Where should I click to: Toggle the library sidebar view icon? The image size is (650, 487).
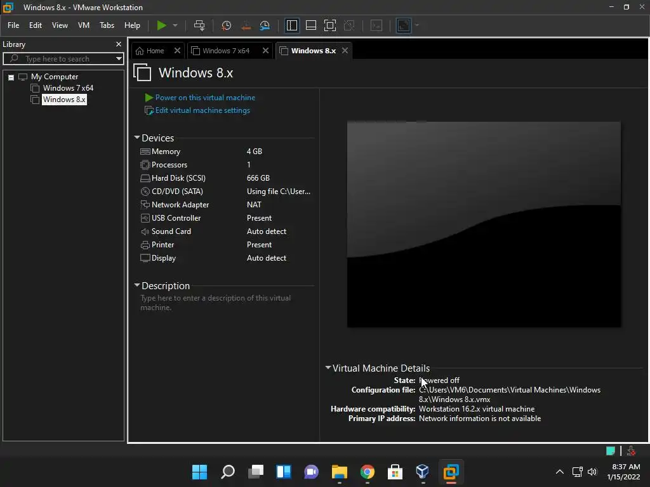(x=292, y=25)
